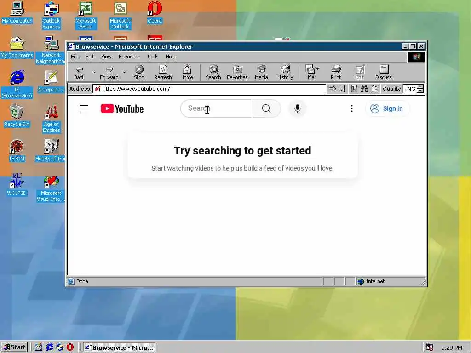Refresh the page using the Refresh icon
471x353 pixels.
[163, 72]
